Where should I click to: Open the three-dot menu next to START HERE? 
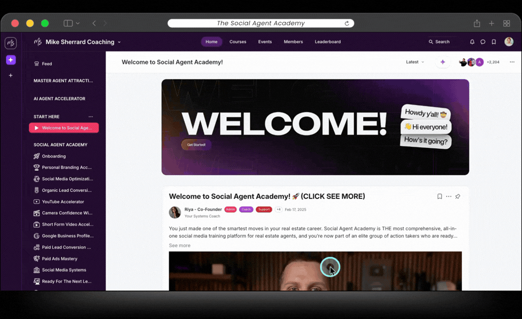pos(91,116)
